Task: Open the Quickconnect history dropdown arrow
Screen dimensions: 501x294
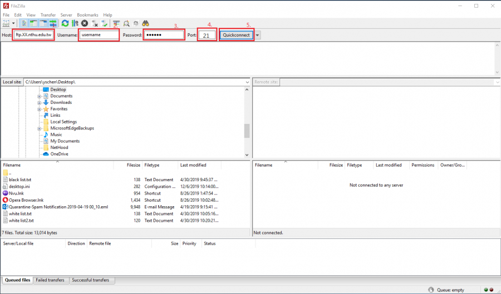Action: [x=258, y=35]
